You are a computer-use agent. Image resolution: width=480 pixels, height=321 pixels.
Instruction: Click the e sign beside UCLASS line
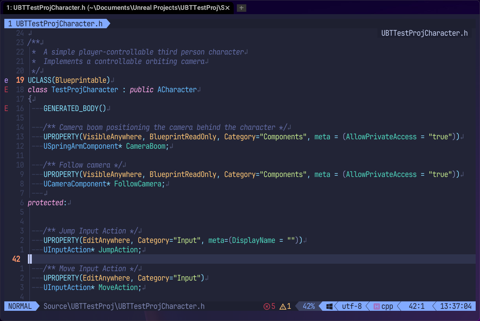tap(6, 80)
